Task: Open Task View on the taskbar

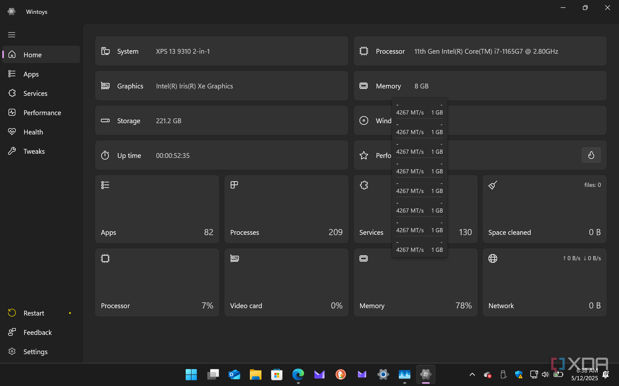Action: click(213, 374)
